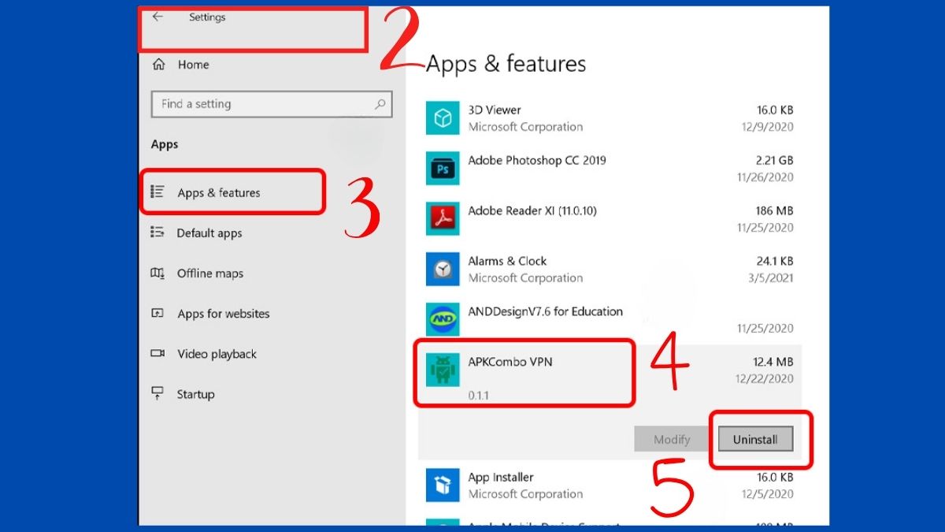Click the Apps for websites icon
Image resolution: width=945 pixels, height=532 pixels.
tap(157, 313)
